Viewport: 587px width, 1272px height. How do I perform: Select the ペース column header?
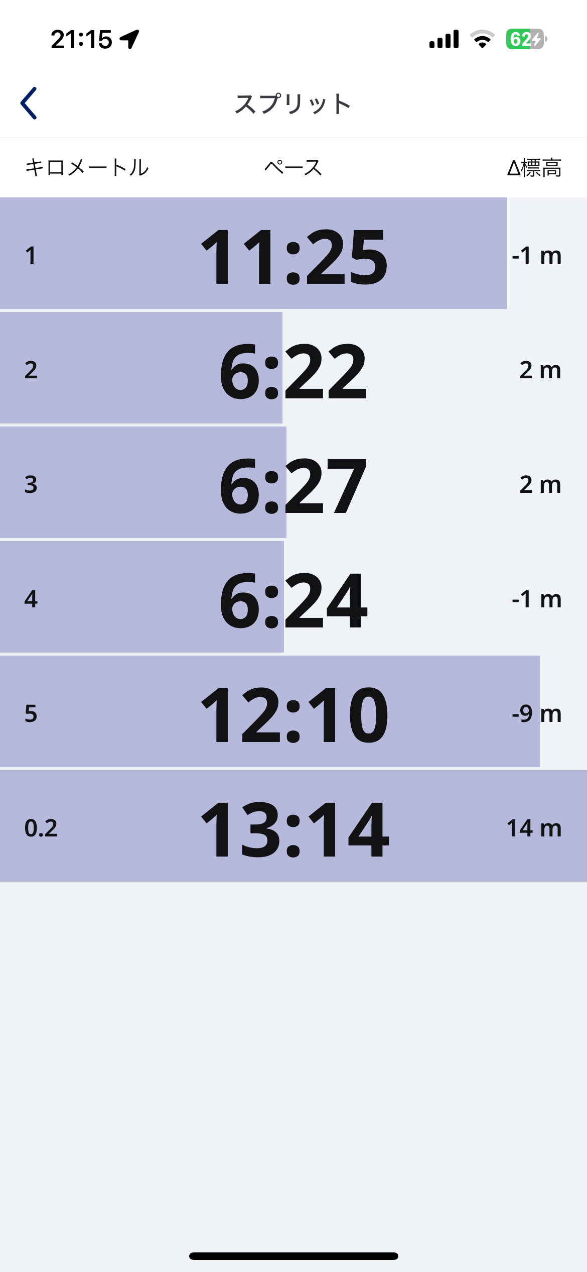[x=293, y=167]
